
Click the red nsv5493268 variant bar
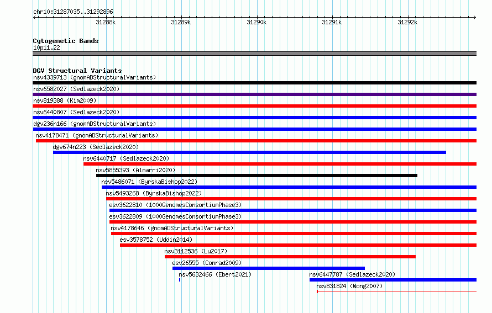pos(291,199)
